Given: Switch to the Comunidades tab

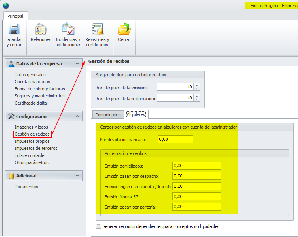Looking at the screenshot, I should tap(108, 115).
